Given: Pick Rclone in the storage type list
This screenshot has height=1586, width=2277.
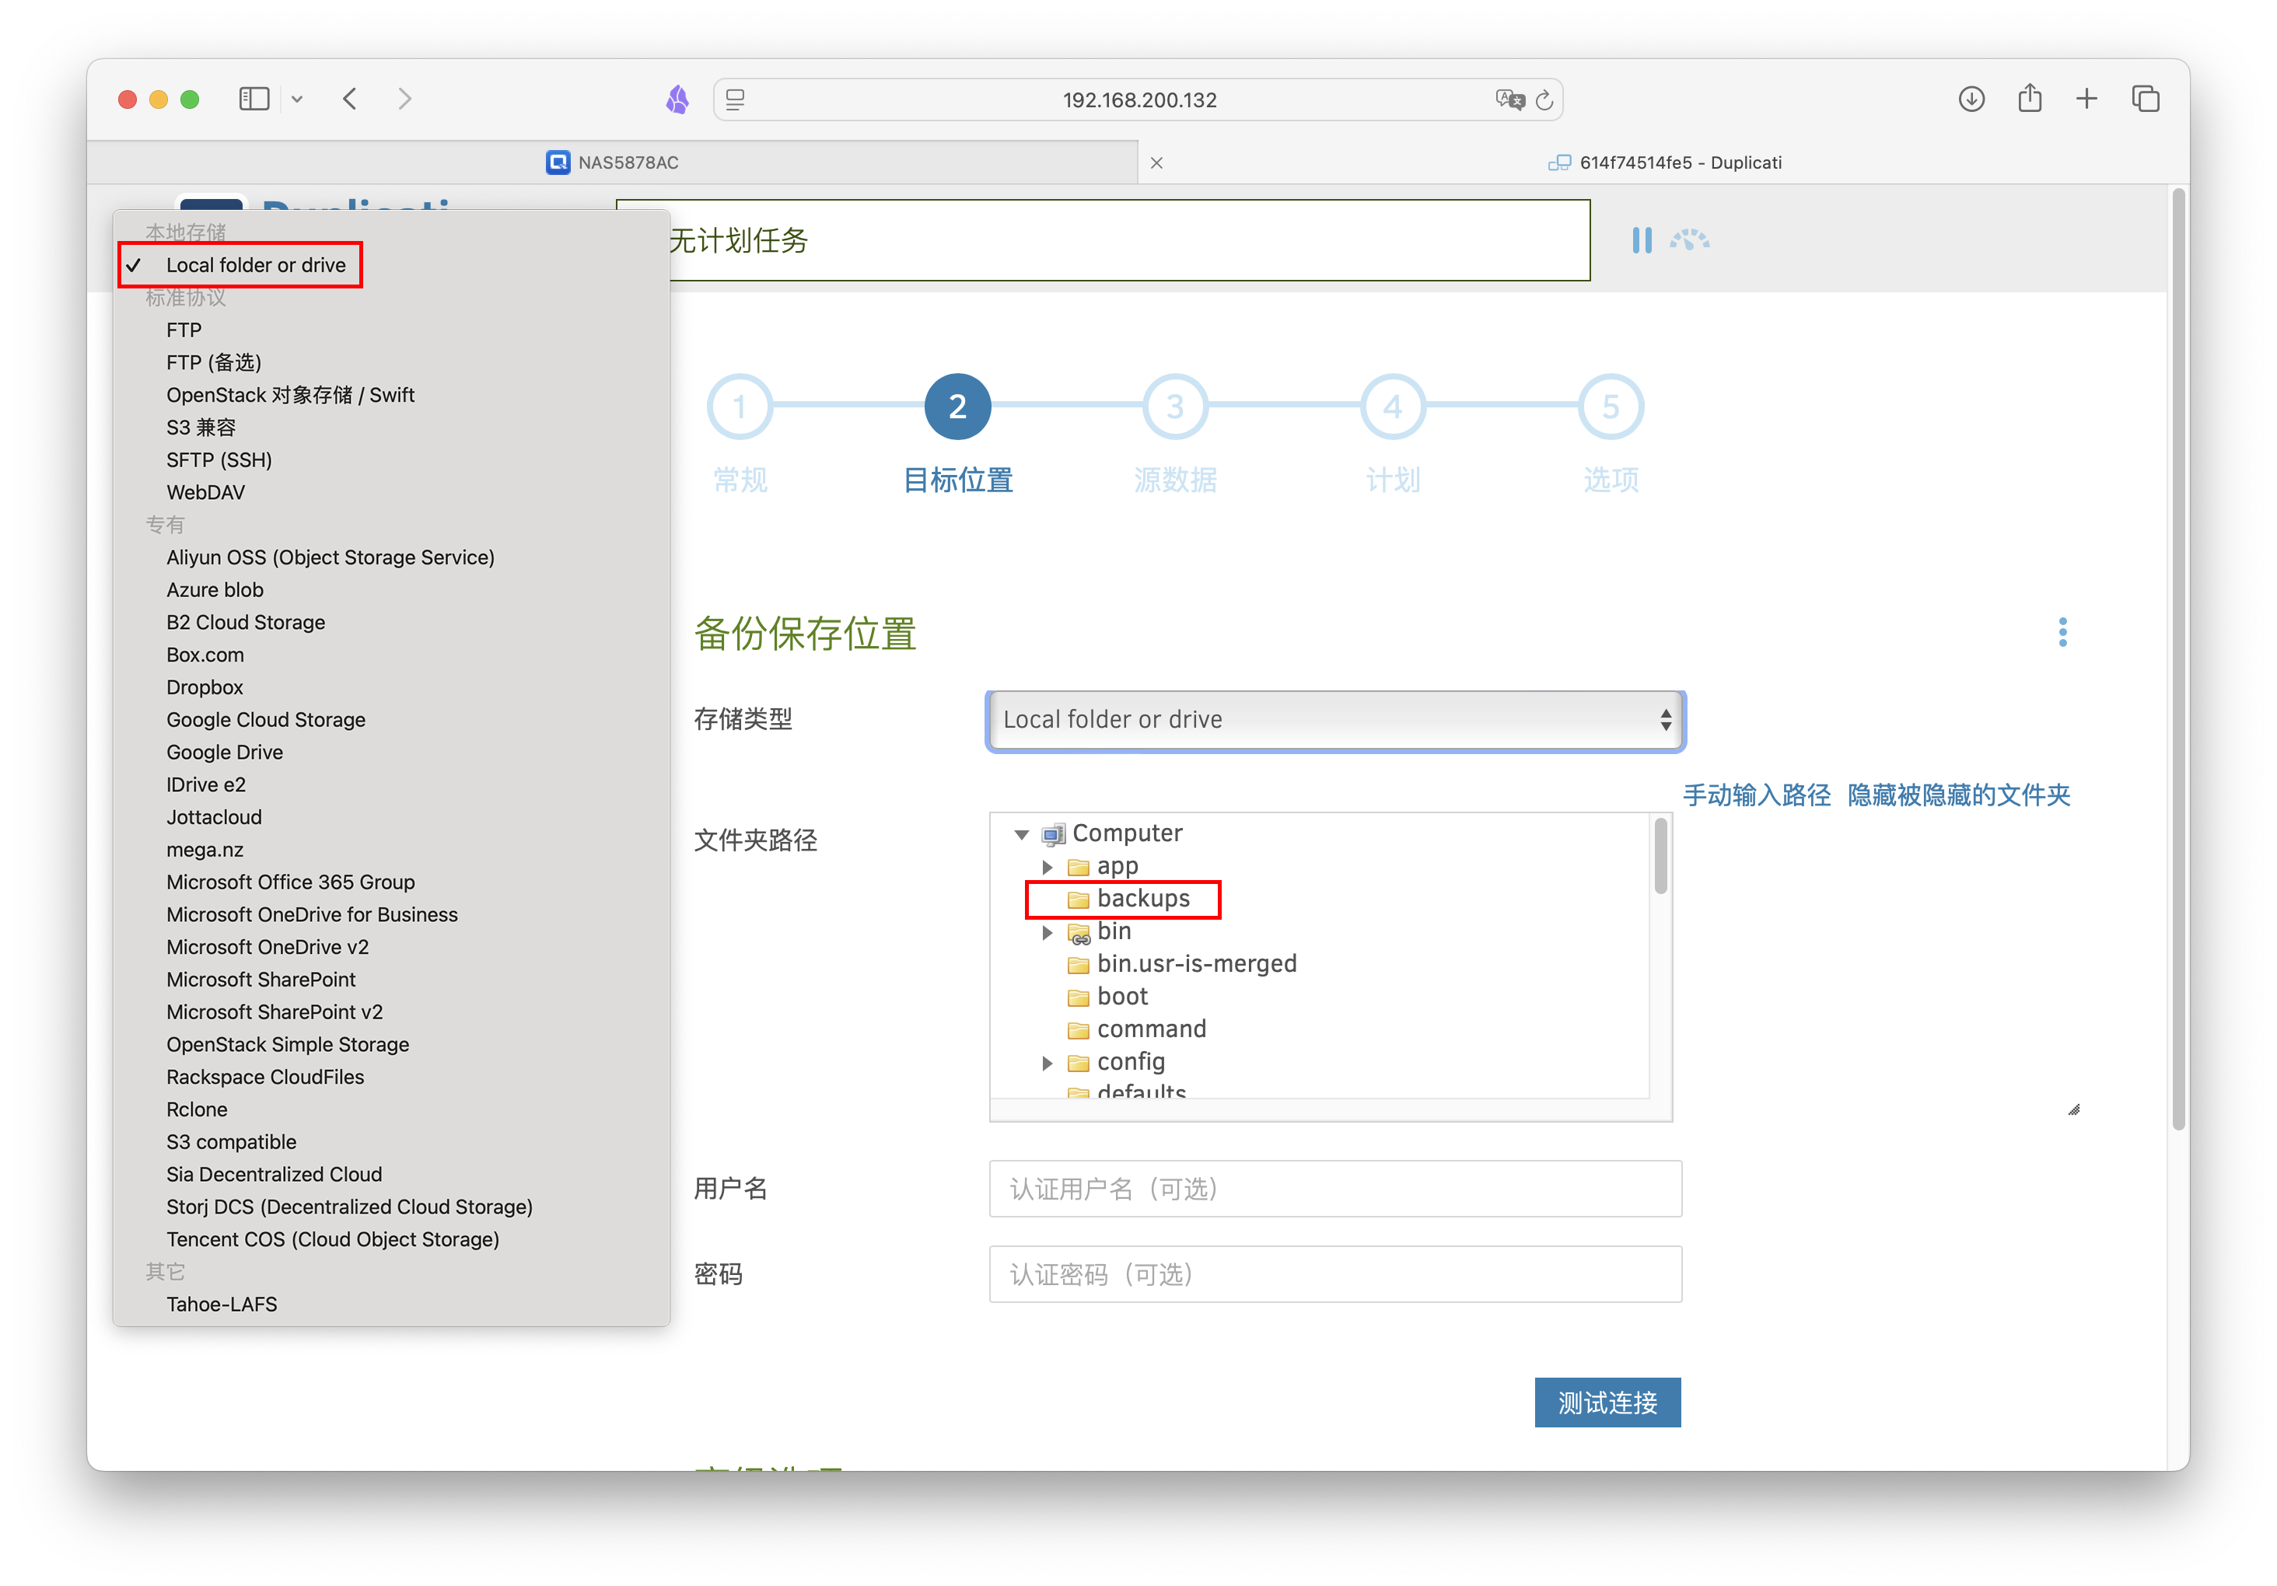Looking at the screenshot, I should [198, 1110].
